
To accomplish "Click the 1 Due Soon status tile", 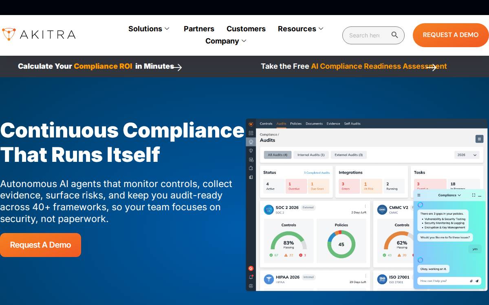I will [319, 186].
